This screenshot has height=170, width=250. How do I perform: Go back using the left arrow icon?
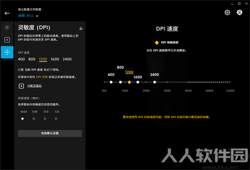point(7,13)
